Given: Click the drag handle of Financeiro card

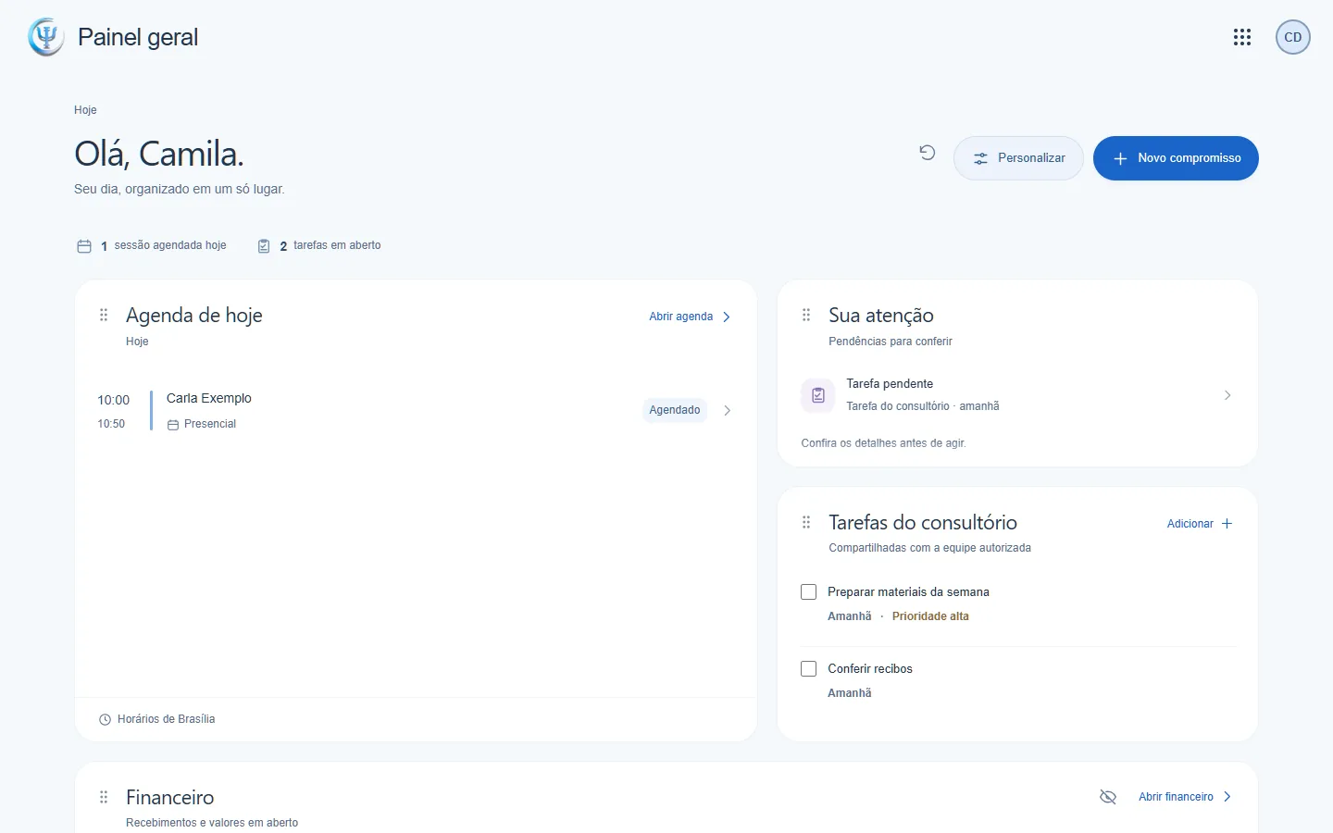Looking at the screenshot, I should pyautogui.click(x=104, y=797).
